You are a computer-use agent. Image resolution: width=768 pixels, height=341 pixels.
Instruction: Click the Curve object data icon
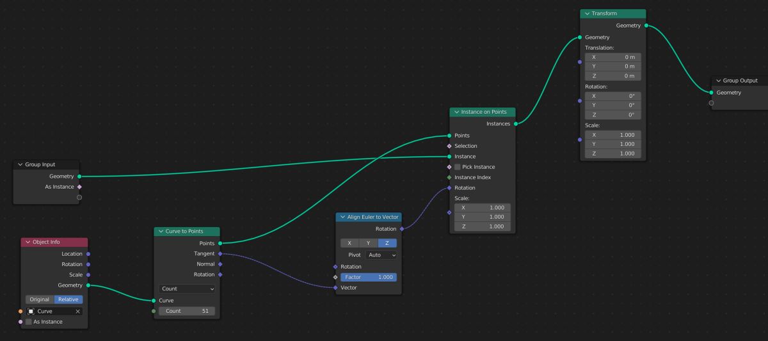click(30, 311)
